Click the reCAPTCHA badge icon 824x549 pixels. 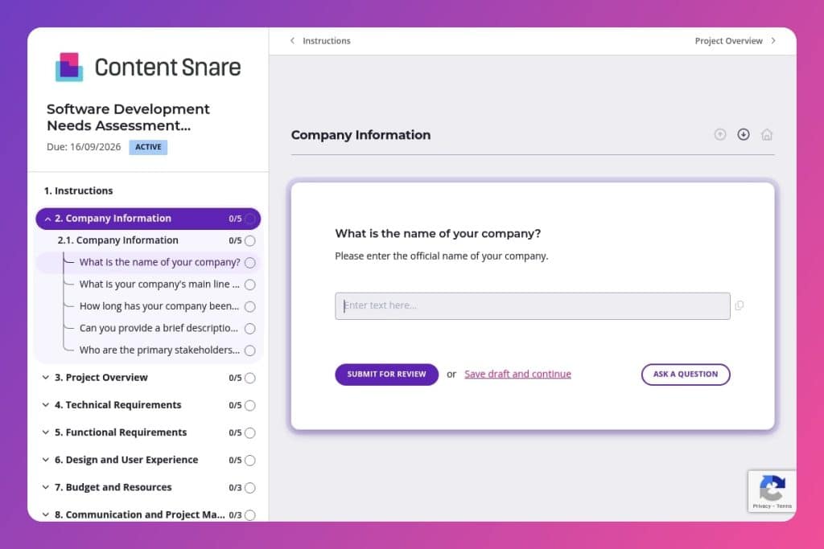[772, 488]
